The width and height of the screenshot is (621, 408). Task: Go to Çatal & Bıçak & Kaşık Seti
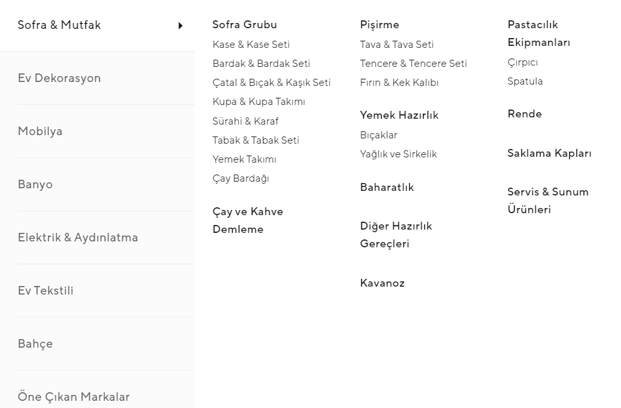271,83
